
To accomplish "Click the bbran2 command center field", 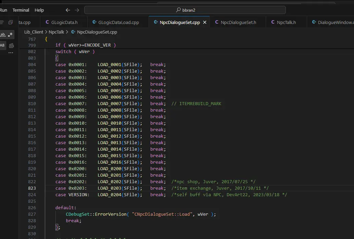I will point(185,10).
